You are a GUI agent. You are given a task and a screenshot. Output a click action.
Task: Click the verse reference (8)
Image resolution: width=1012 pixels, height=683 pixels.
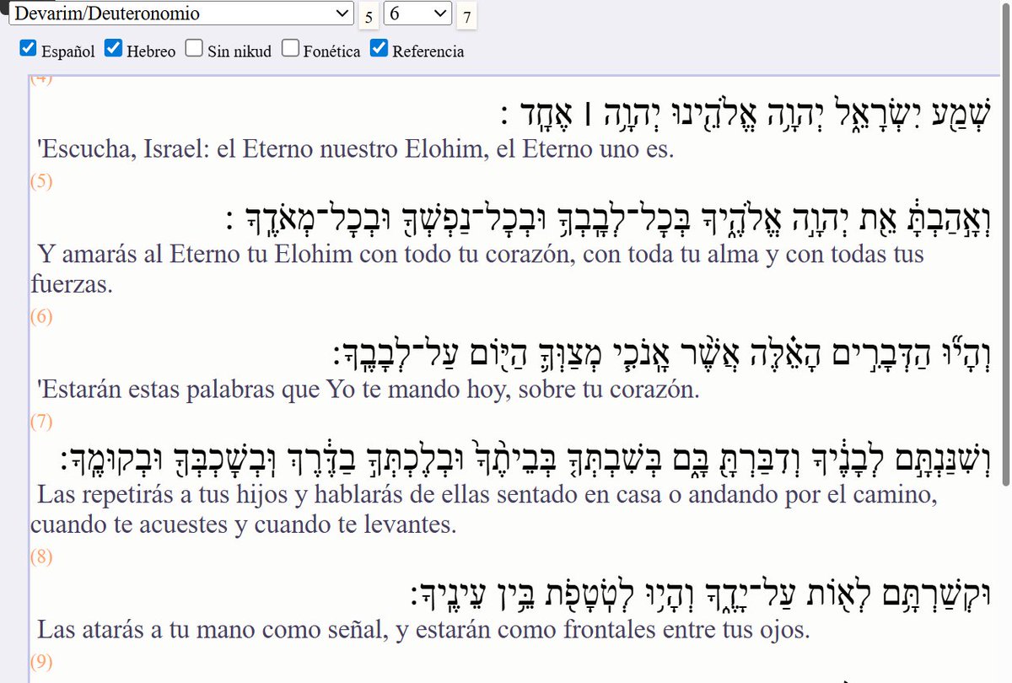(41, 556)
